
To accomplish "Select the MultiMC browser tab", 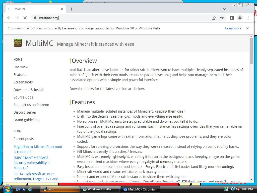I will [x=35, y=9].
